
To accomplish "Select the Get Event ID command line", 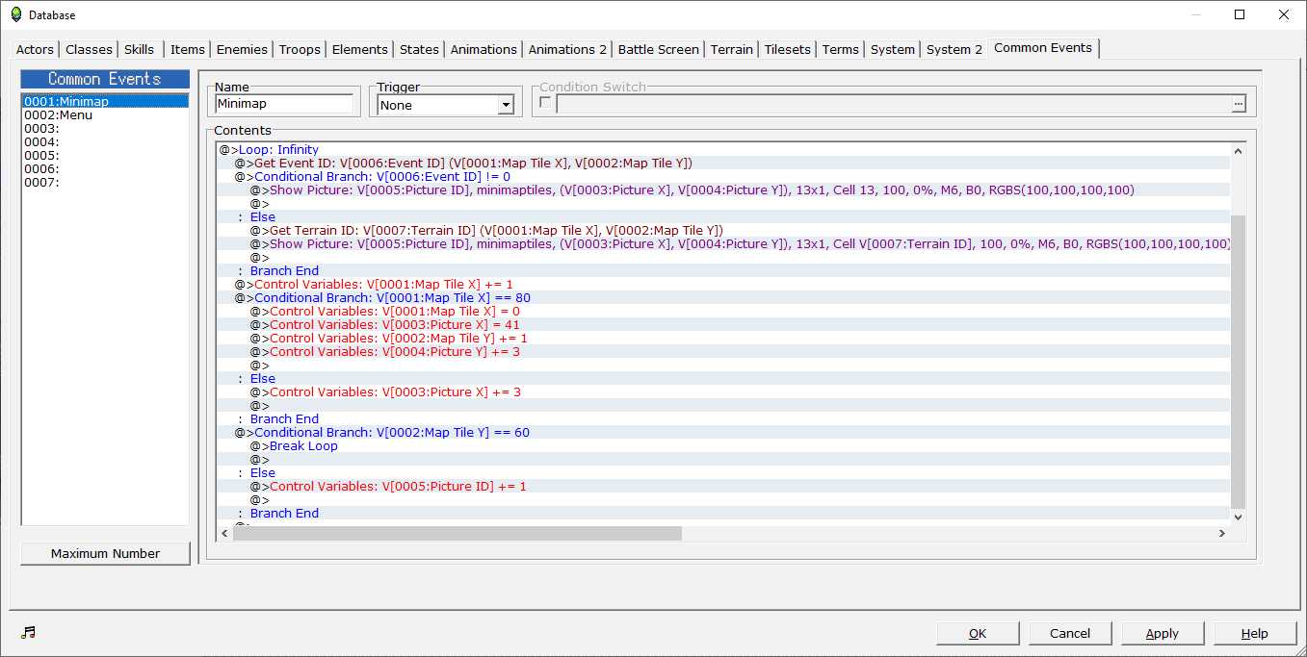I will pos(723,163).
